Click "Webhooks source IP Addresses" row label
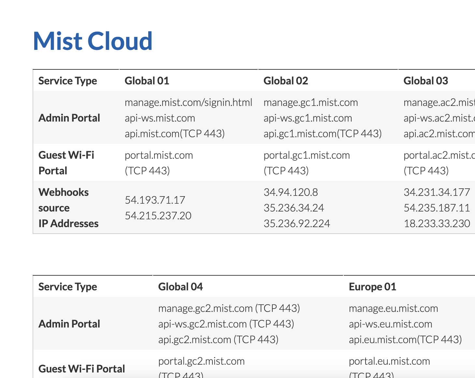The height and width of the screenshot is (378, 475). point(68,208)
